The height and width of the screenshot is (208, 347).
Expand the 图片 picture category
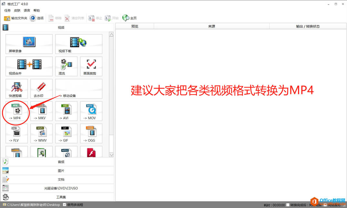[x=61, y=171]
